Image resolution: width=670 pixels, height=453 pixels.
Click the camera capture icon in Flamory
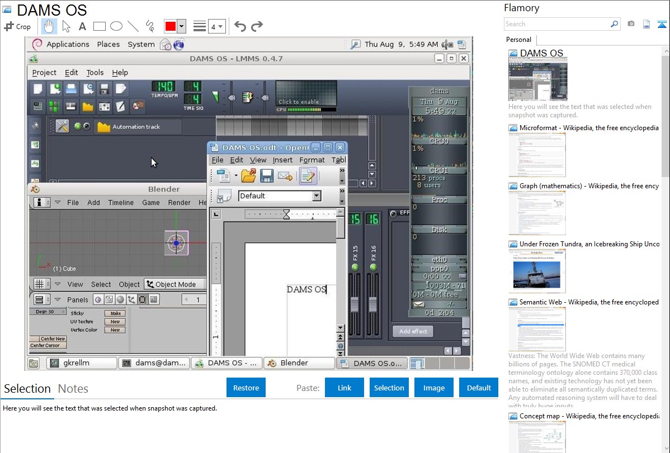(631, 24)
